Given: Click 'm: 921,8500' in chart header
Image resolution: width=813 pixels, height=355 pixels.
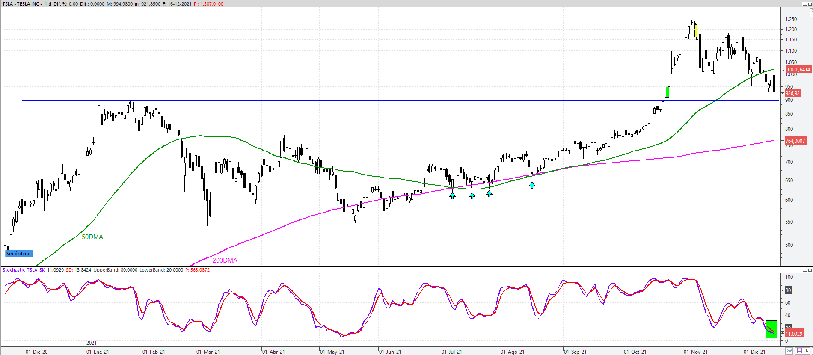Looking at the screenshot, I should pyautogui.click(x=148, y=4).
